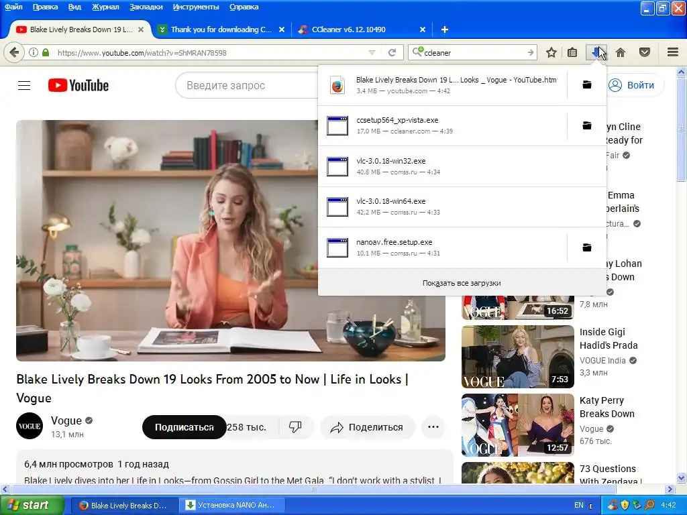
Task: Open the Справка menu
Action: pos(244,7)
